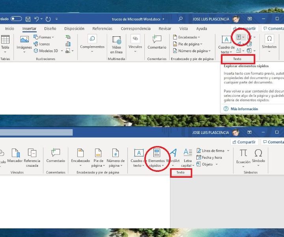This screenshot has height=237, width=284.
Task: Click the Captura screenshot icon
Action: point(68,51)
